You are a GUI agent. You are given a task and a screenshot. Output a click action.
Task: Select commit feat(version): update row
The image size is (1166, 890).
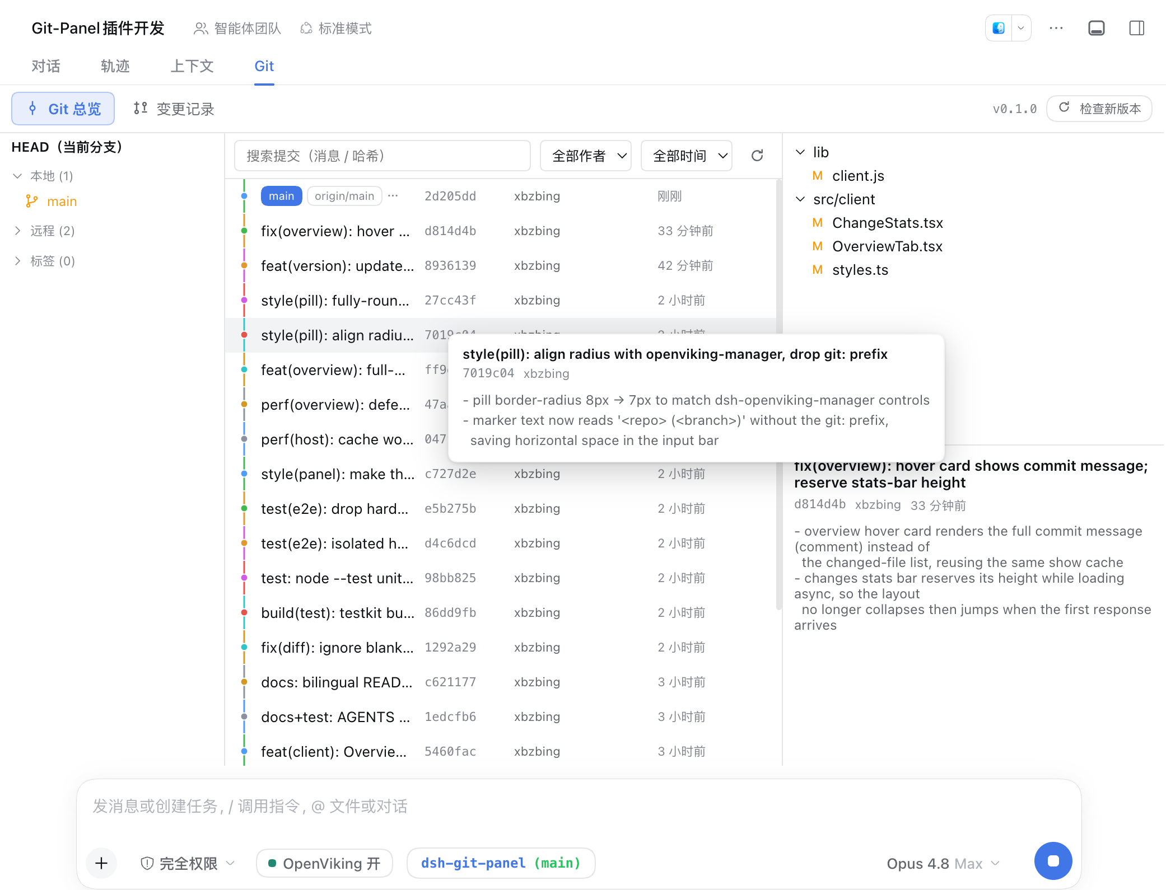click(x=501, y=265)
